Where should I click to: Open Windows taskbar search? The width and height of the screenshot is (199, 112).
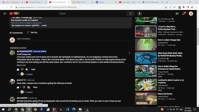point(9,109)
